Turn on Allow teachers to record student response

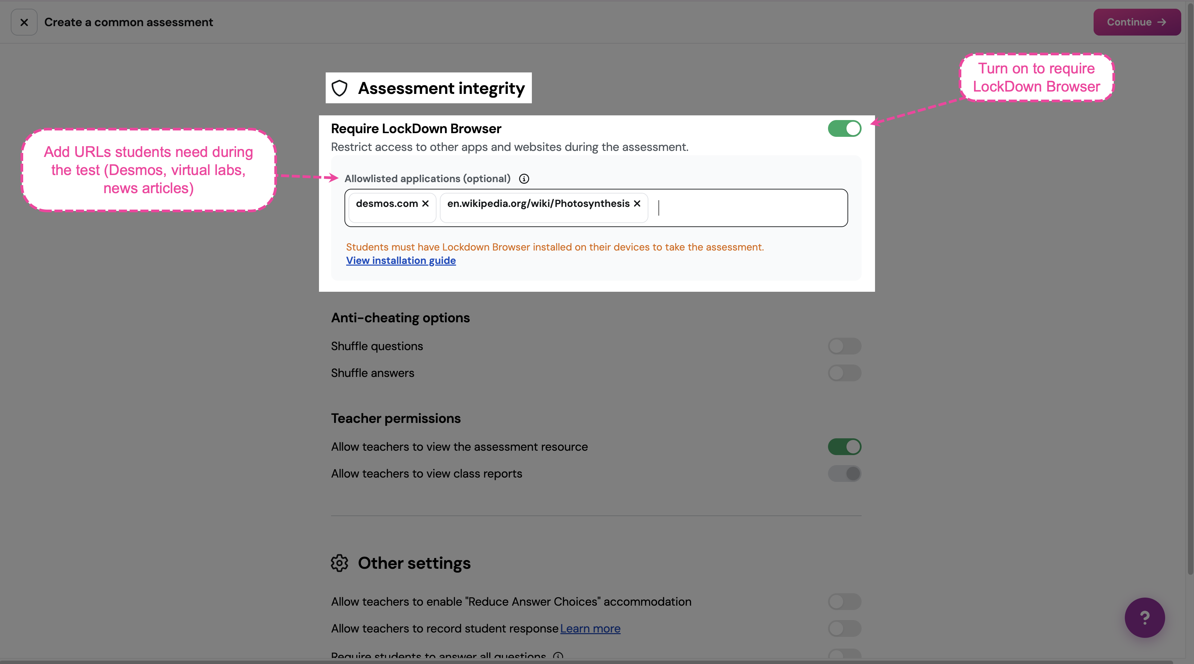[844, 629]
